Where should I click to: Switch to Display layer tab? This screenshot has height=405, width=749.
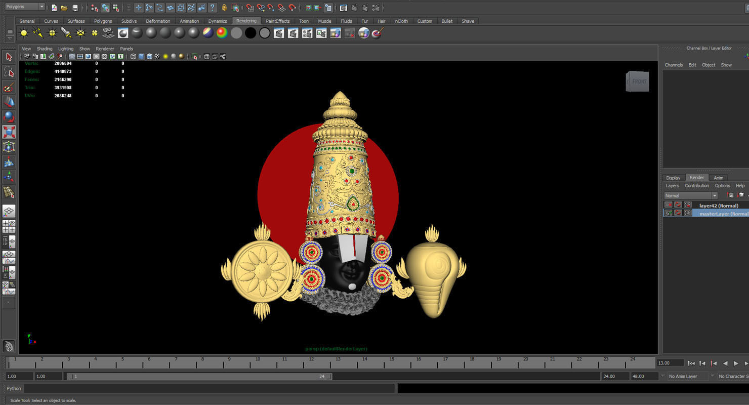(x=673, y=178)
